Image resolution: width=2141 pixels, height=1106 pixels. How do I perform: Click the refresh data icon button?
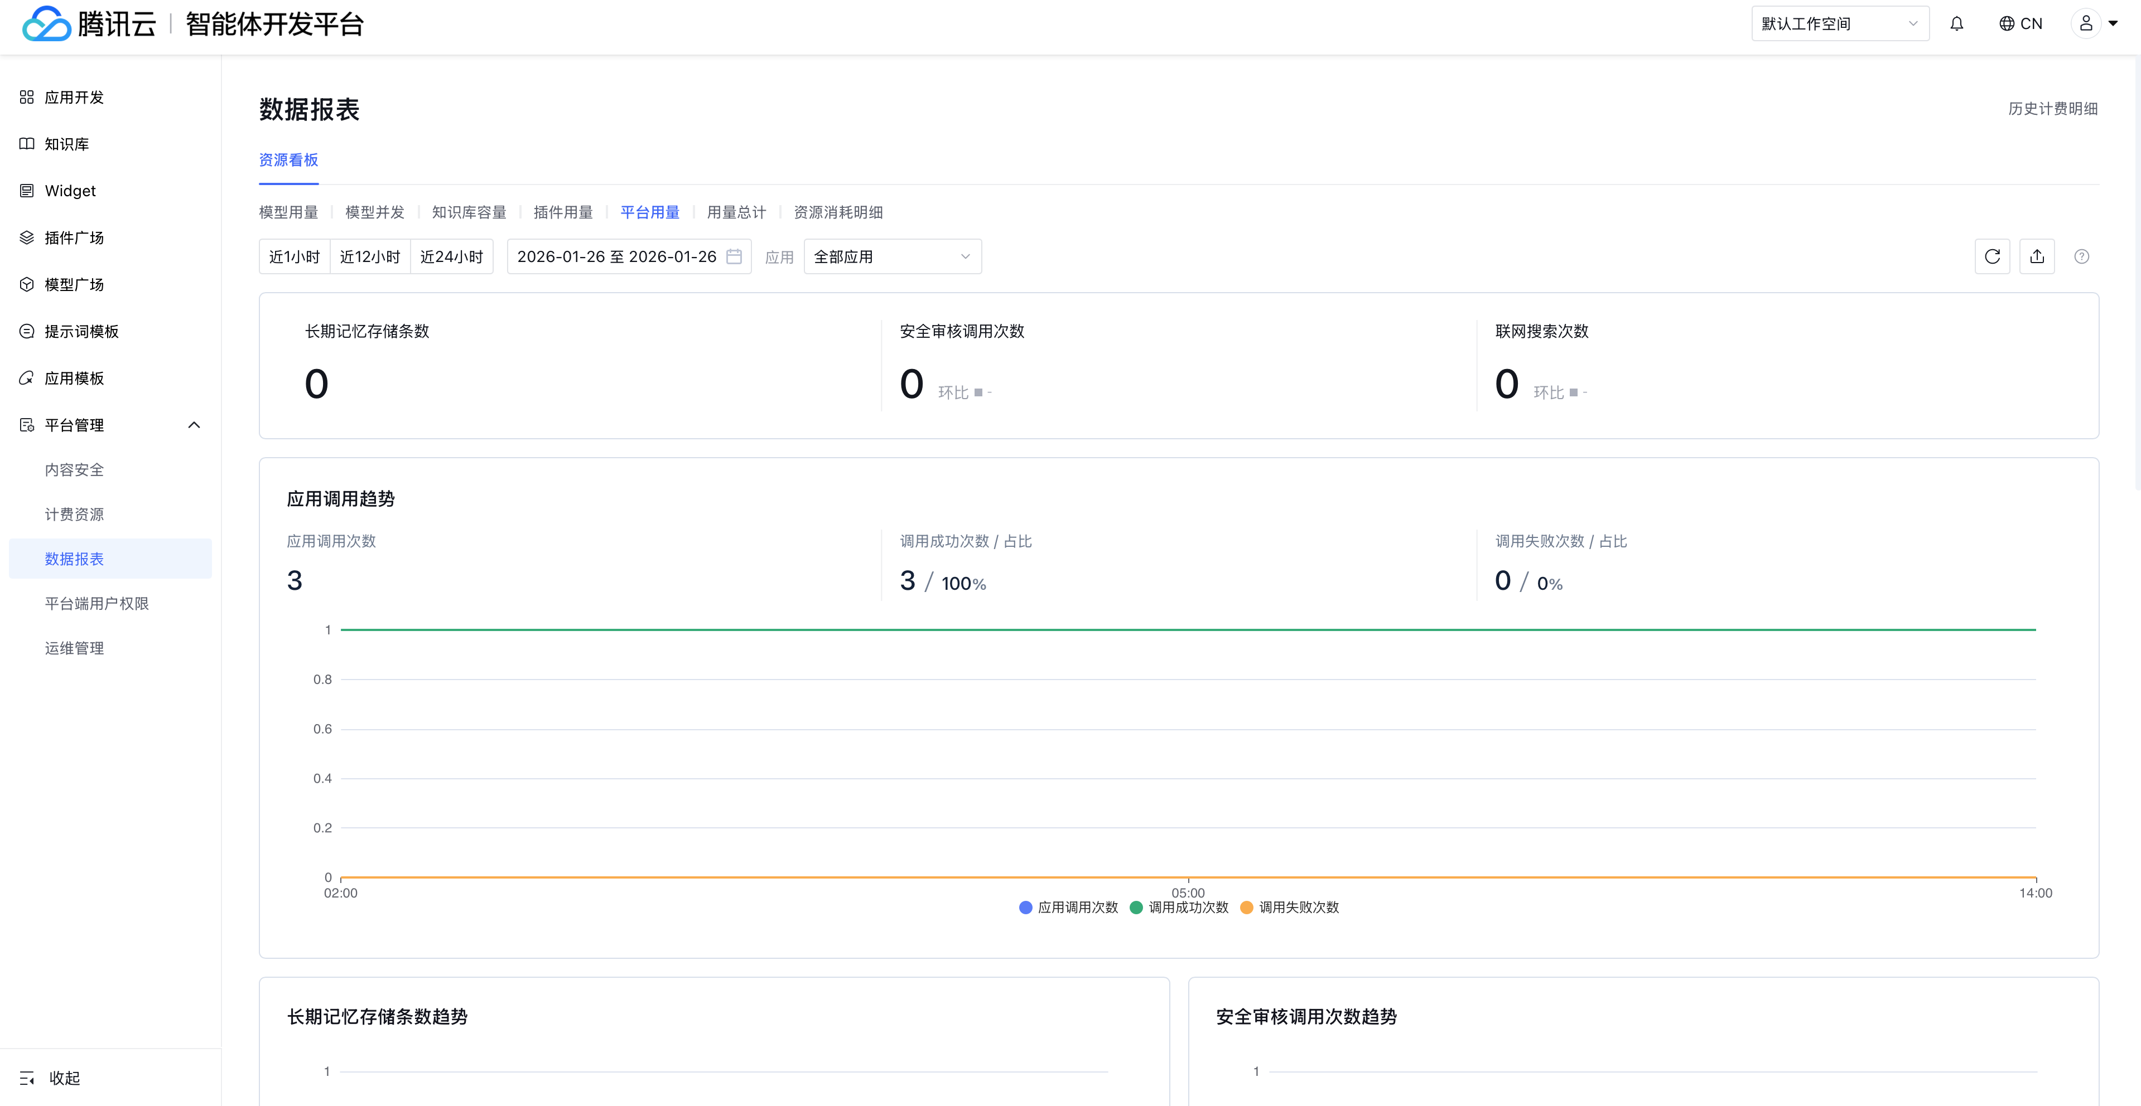coord(1991,256)
